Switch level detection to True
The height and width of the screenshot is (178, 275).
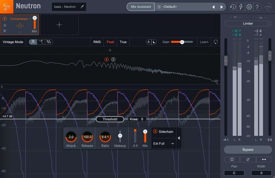(123, 42)
